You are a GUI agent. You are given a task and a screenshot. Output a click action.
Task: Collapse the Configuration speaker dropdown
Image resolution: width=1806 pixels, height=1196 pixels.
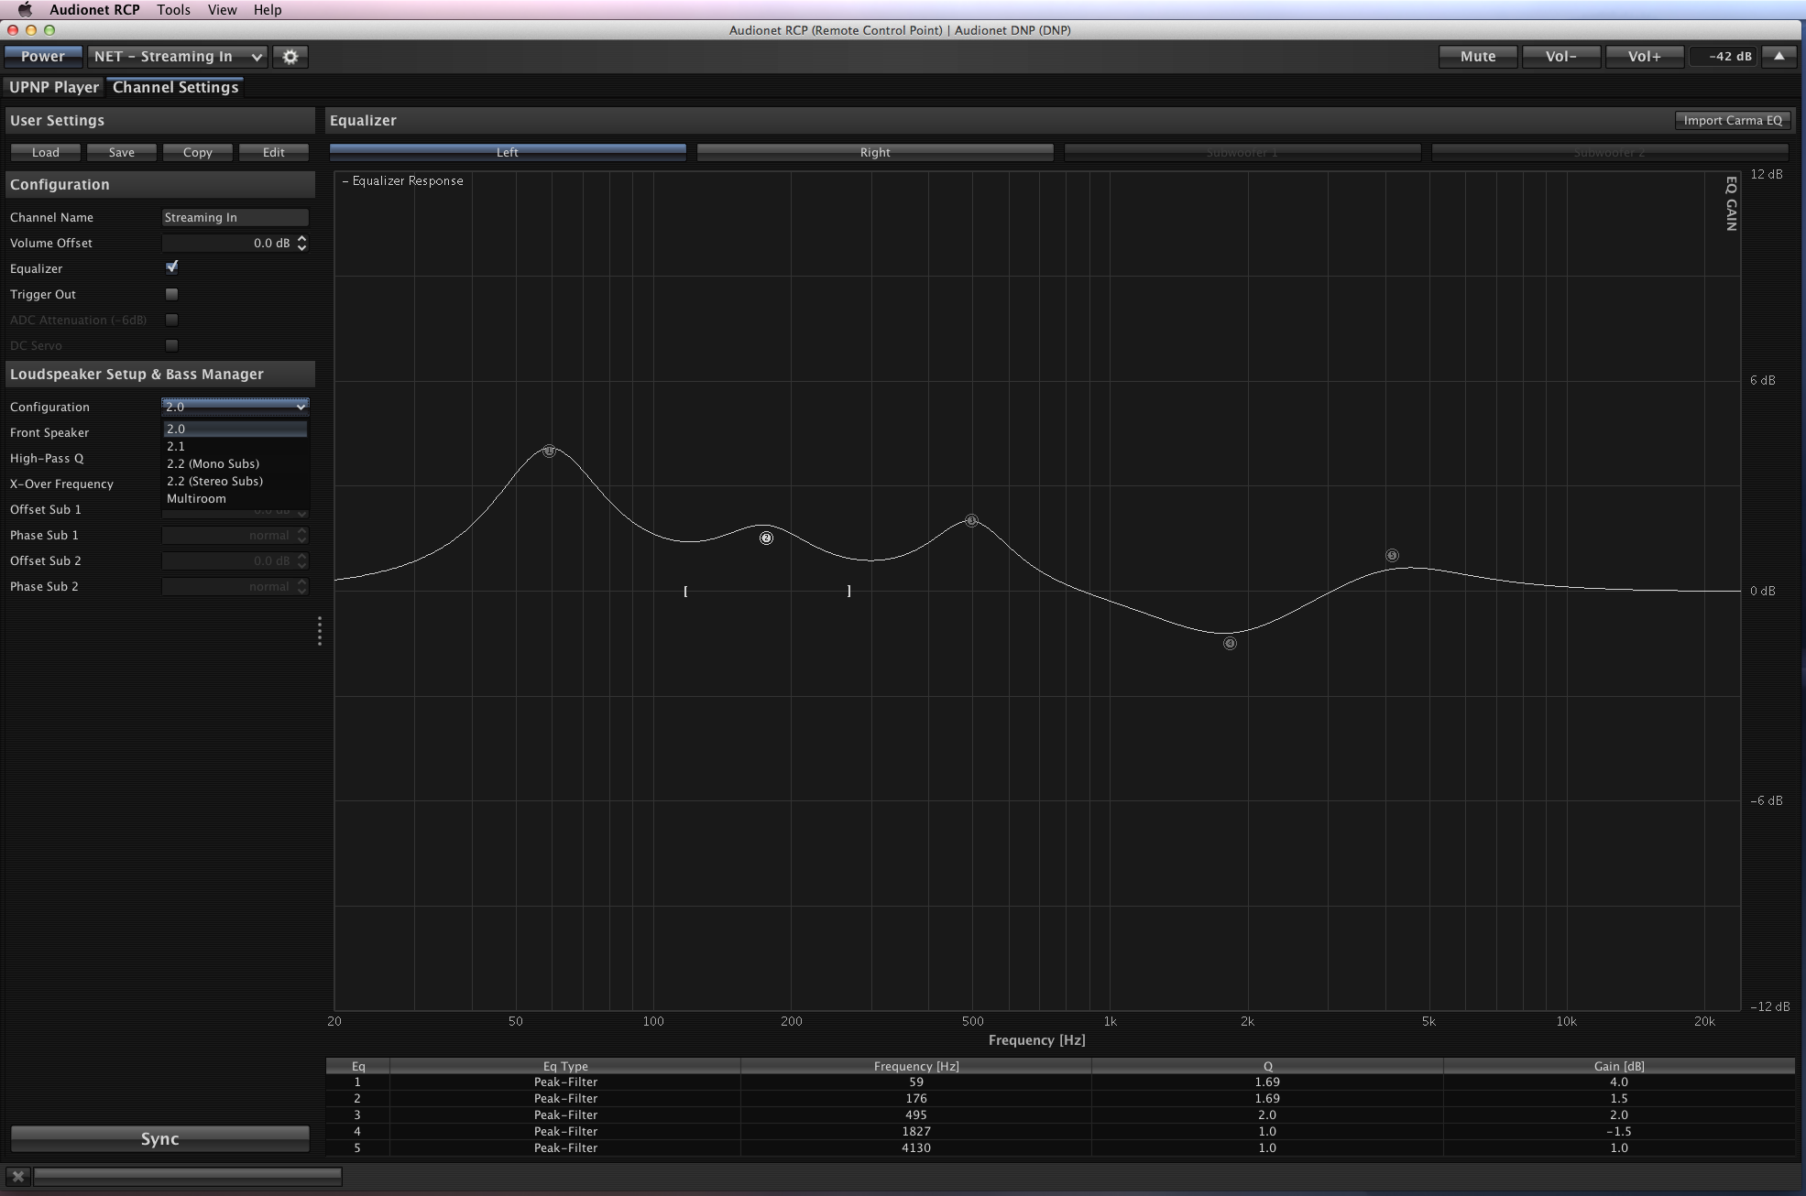[235, 407]
